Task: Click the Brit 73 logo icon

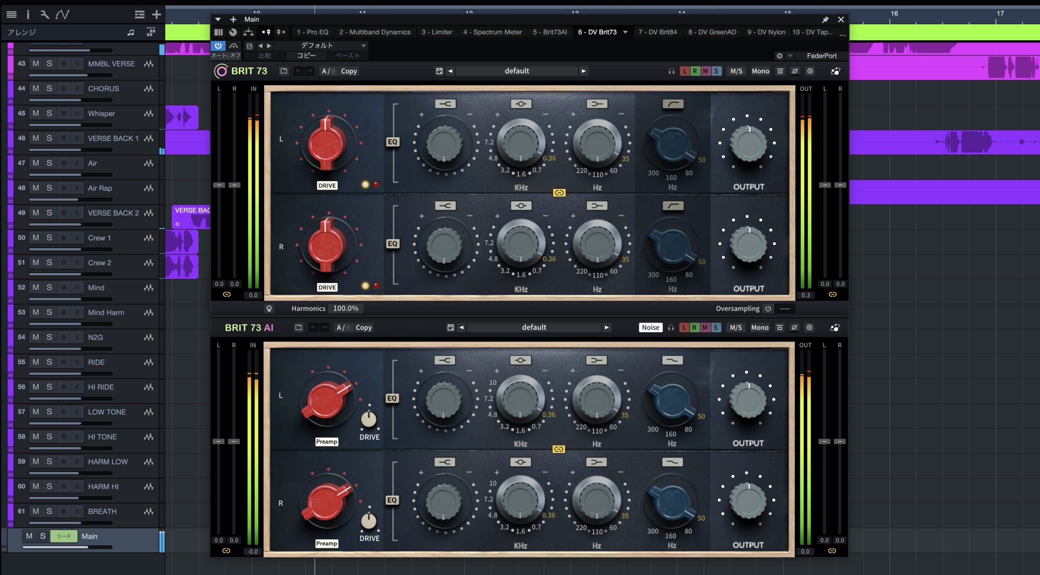Action: pos(221,71)
